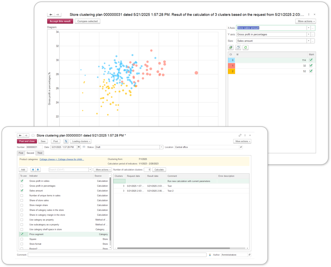This screenshot has width=331, height=267.
Task: Click the Number of calculation clusters field
Action: click(x=147, y=170)
